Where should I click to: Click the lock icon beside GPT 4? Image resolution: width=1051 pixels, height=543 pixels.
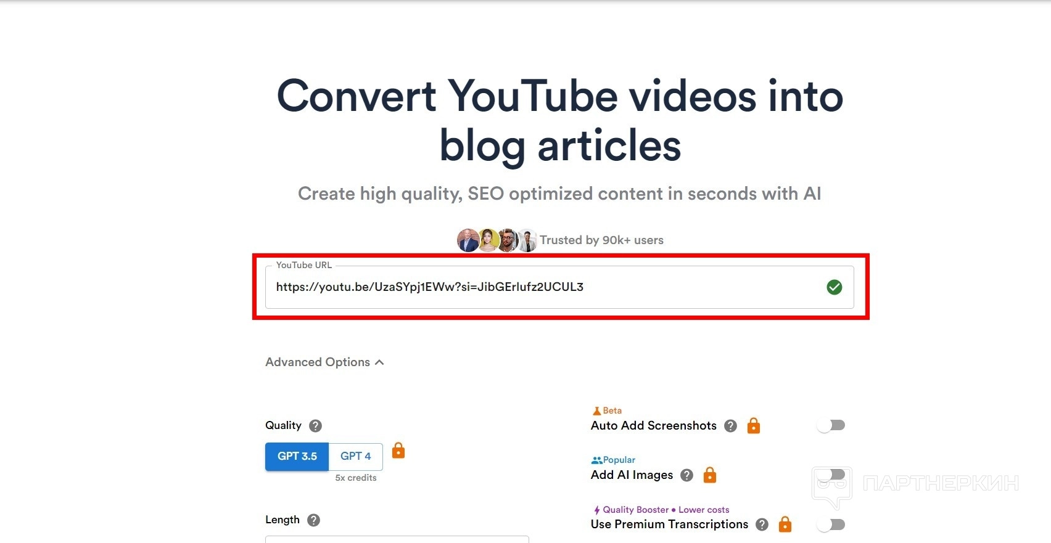click(x=398, y=451)
